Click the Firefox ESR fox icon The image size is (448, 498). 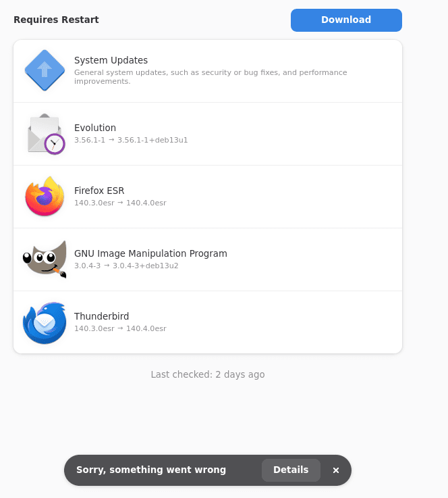(45, 197)
